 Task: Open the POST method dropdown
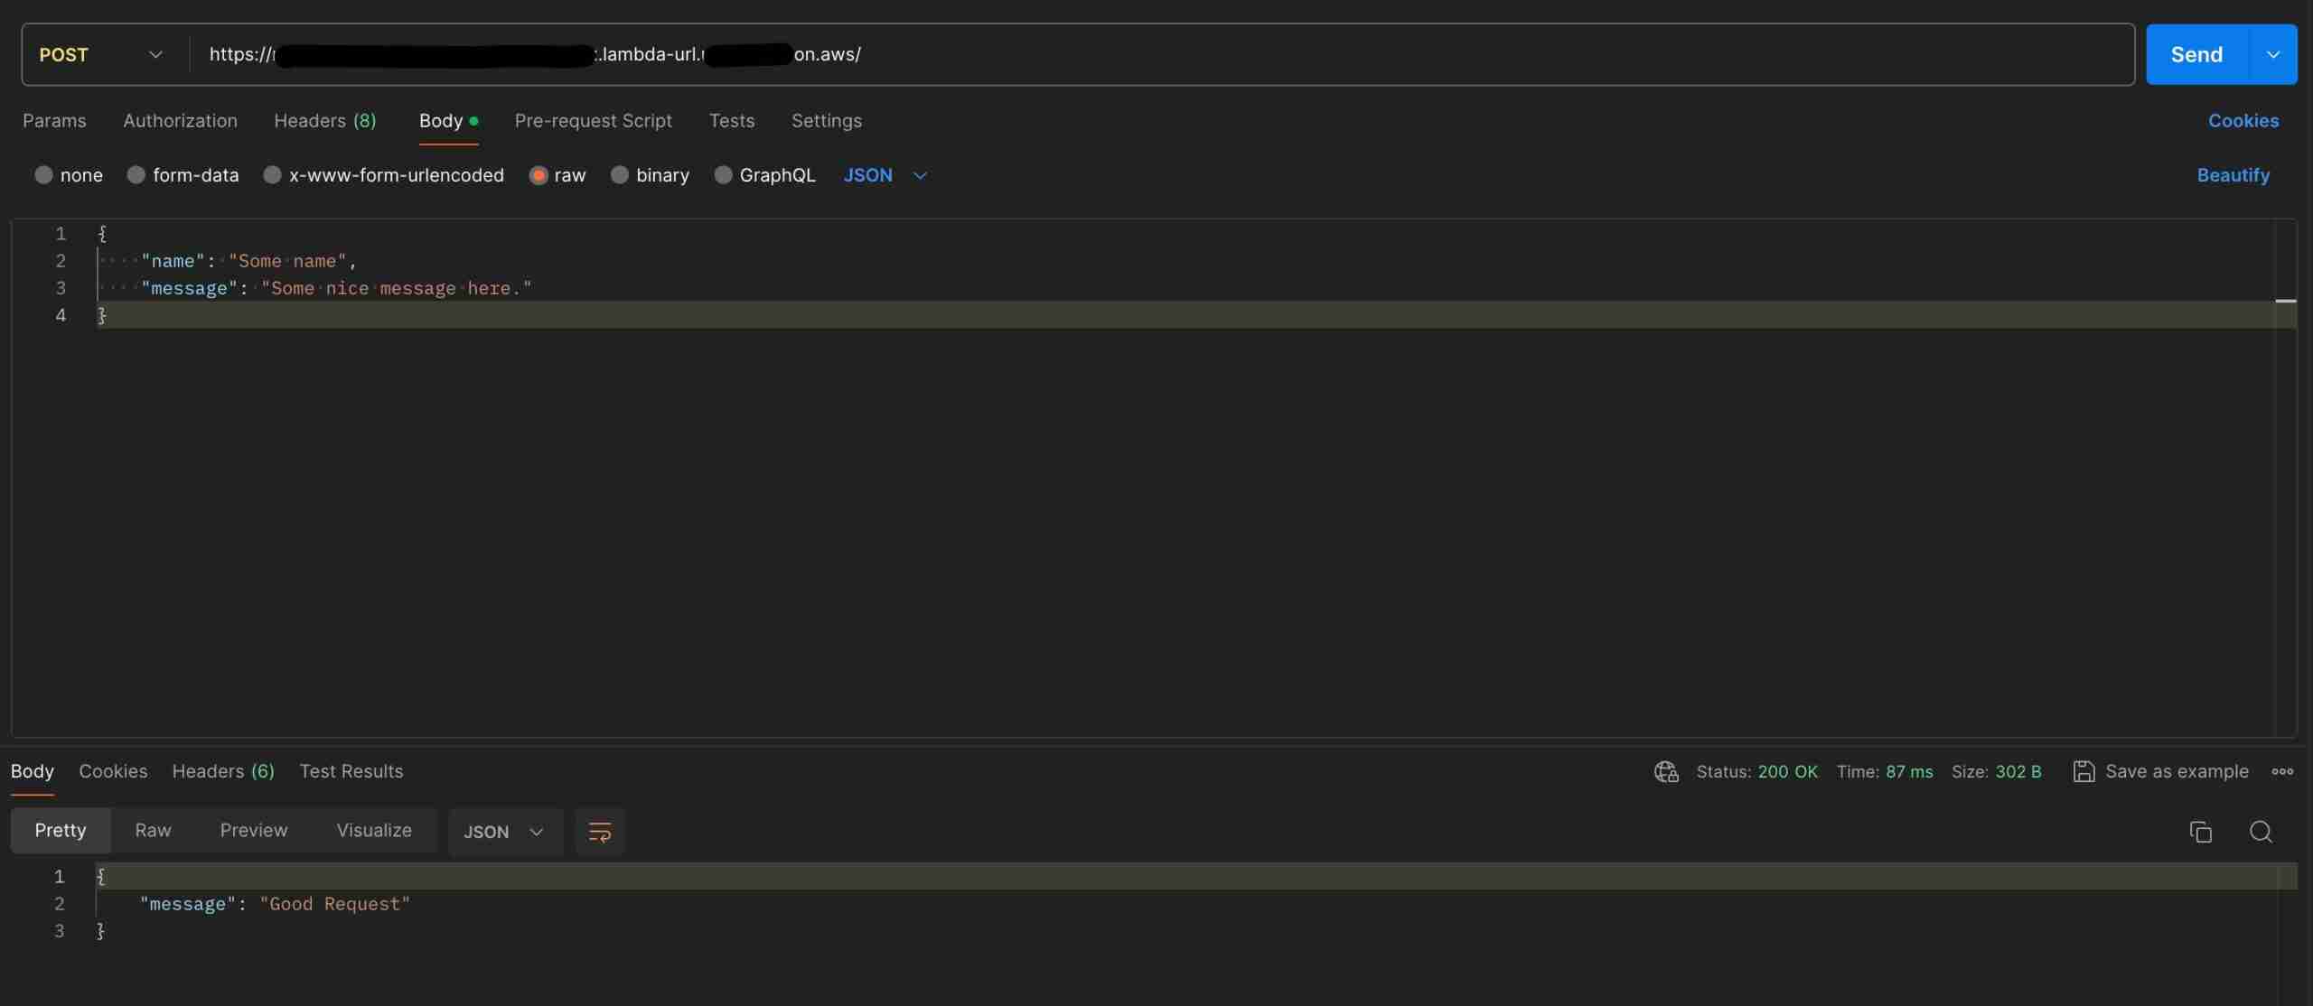(101, 54)
